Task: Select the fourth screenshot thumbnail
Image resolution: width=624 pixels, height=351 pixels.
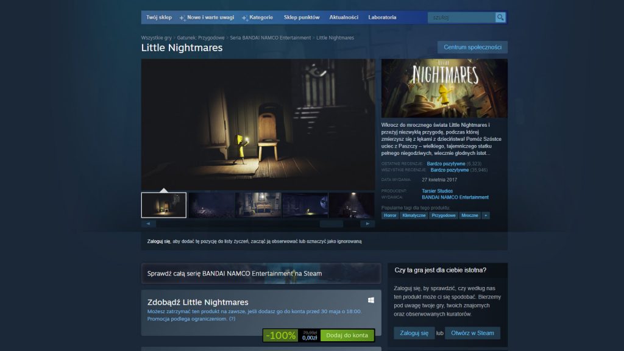Action: pyautogui.click(x=305, y=205)
